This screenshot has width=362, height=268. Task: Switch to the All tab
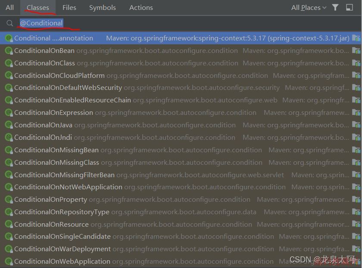(x=9, y=7)
